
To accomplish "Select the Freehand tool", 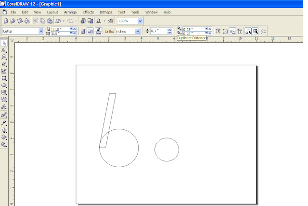I will pyautogui.click(x=4, y=64).
